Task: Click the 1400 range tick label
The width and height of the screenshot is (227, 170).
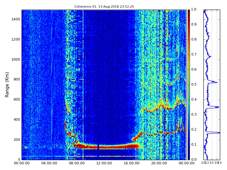Action: [16, 19]
